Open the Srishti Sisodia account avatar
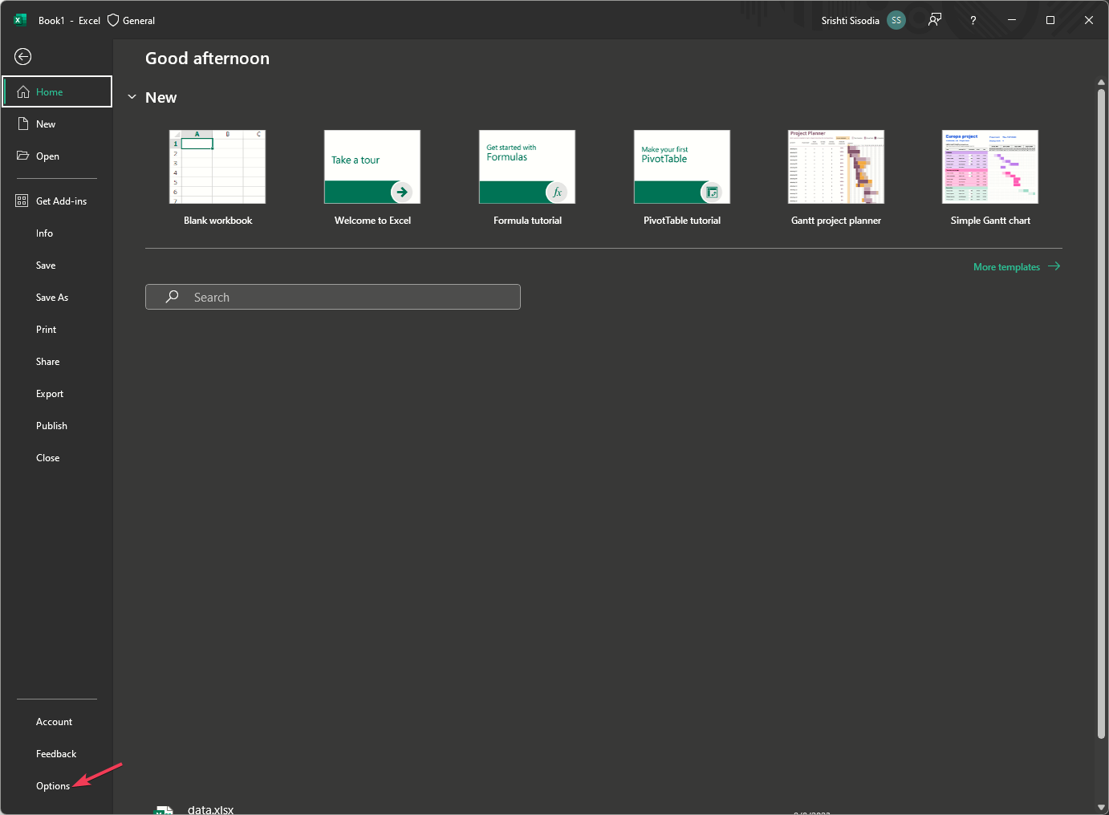The height and width of the screenshot is (815, 1109). tap(896, 20)
